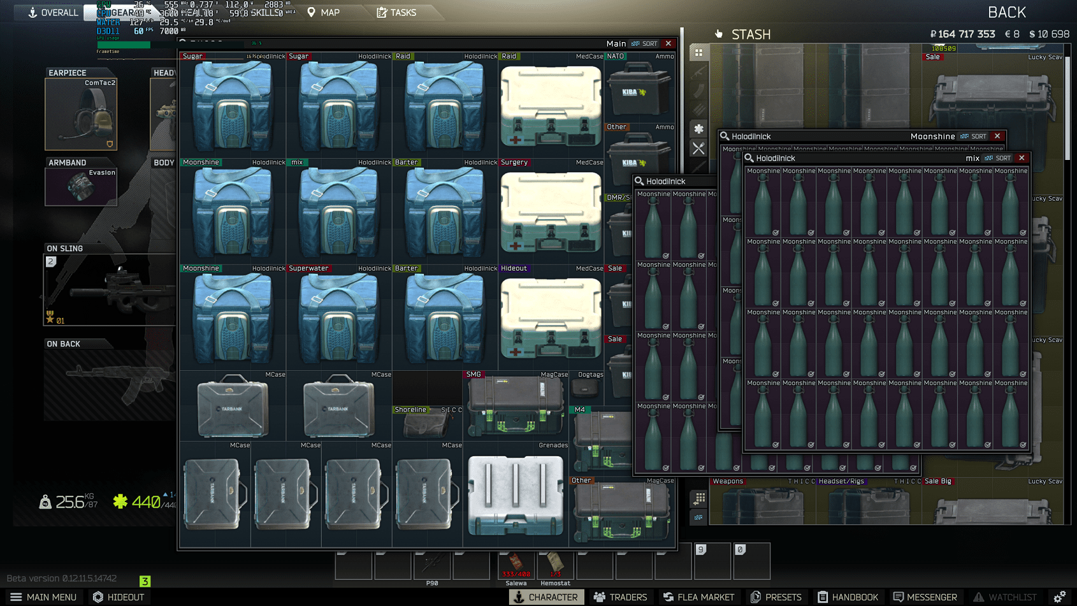Image resolution: width=1077 pixels, height=606 pixels.
Task: Click search icon in Holodilnick mix window
Action: click(749, 158)
